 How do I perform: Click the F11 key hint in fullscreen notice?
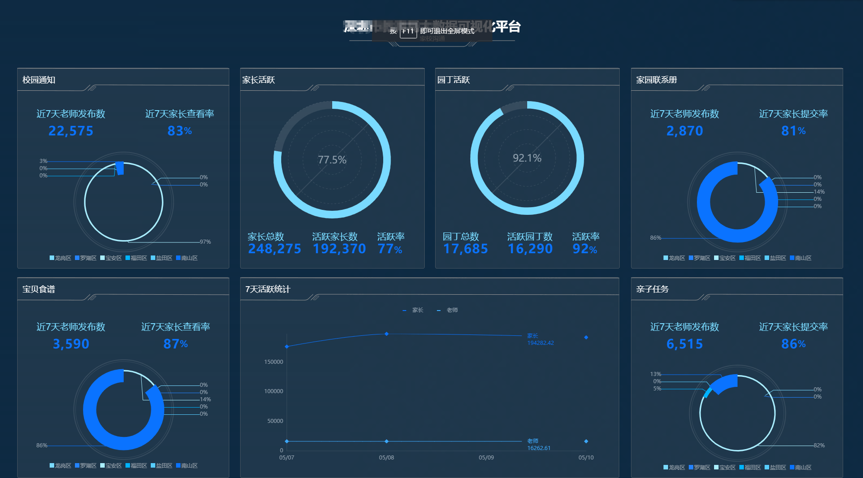[x=408, y=31]
